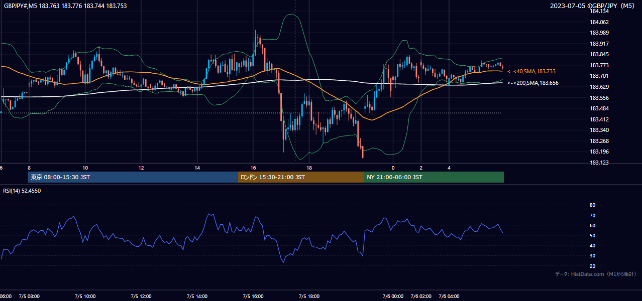
Task: Click price axis value 184.134
Action: [x=599, y=11]
